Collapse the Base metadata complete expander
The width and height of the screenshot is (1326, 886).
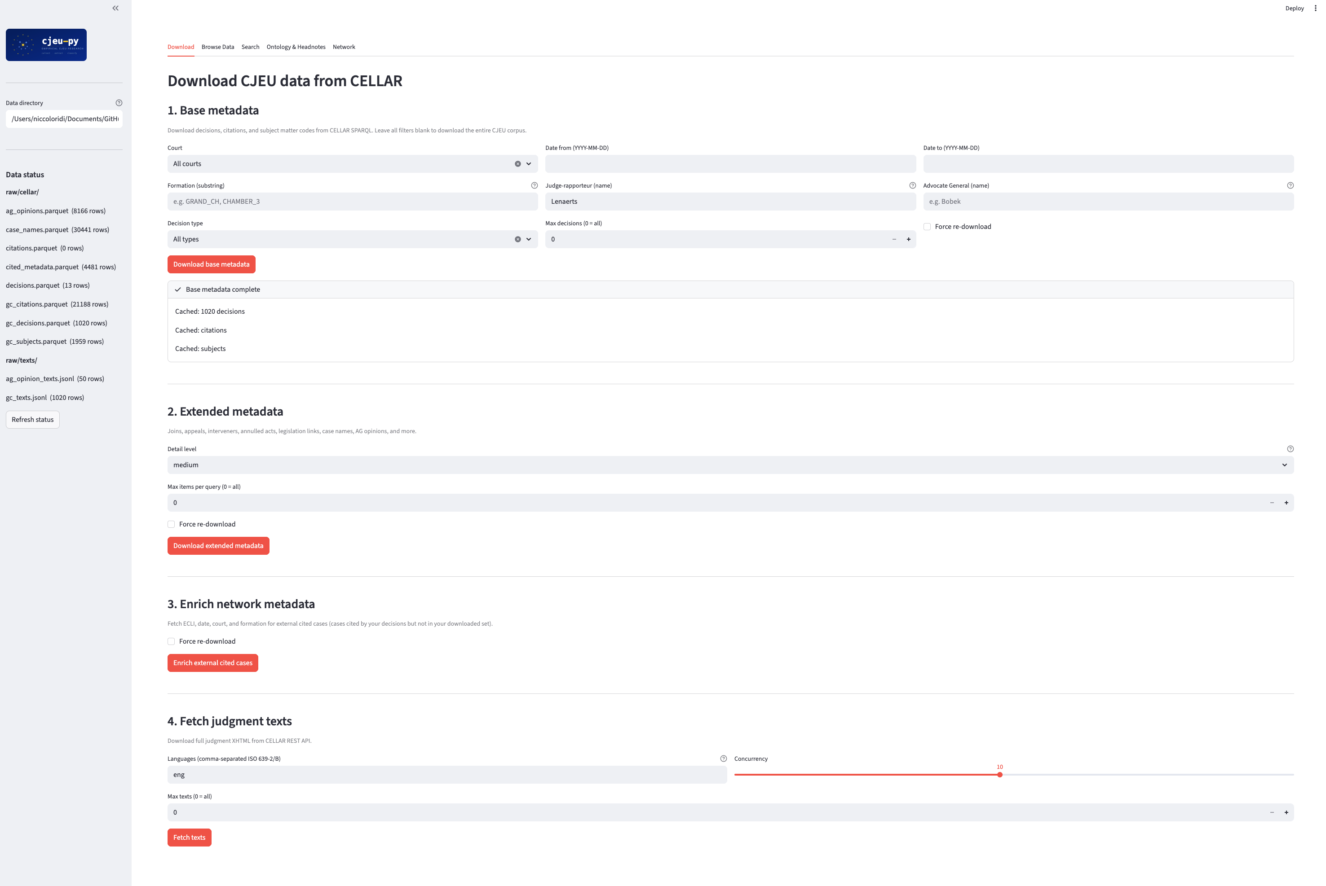tap(223, 289)
